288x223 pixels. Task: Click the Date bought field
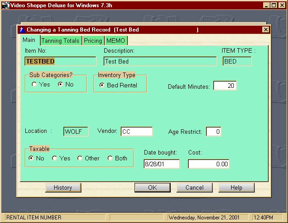pos(162,164)
